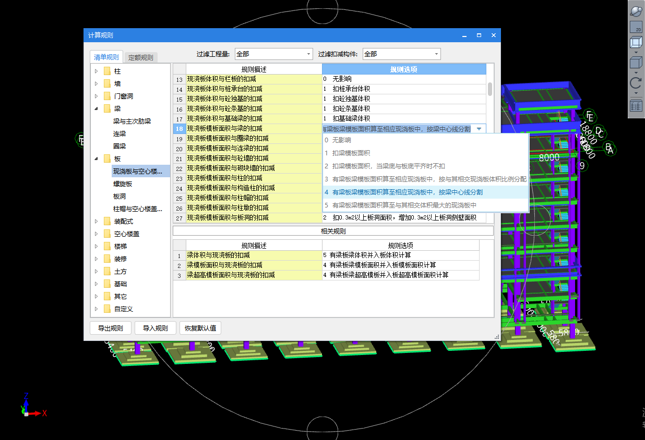The height and width of the screenshot is (440, 645).
Task: Click the 相关规则 bar
Action: (x=333, y=231)
